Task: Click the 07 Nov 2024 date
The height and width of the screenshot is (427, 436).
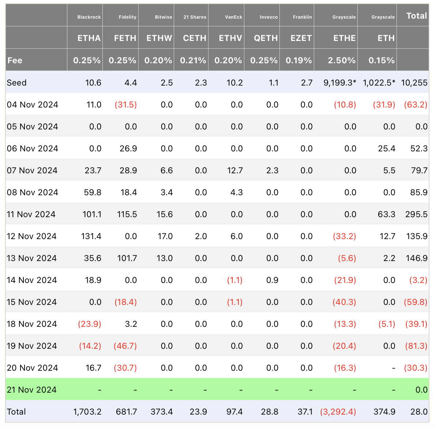Action: point(32,170)
